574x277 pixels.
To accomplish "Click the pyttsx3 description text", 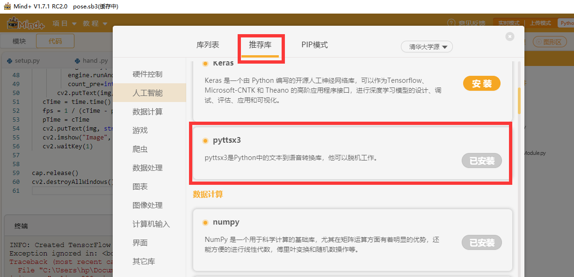I will [x=291, y=158].
